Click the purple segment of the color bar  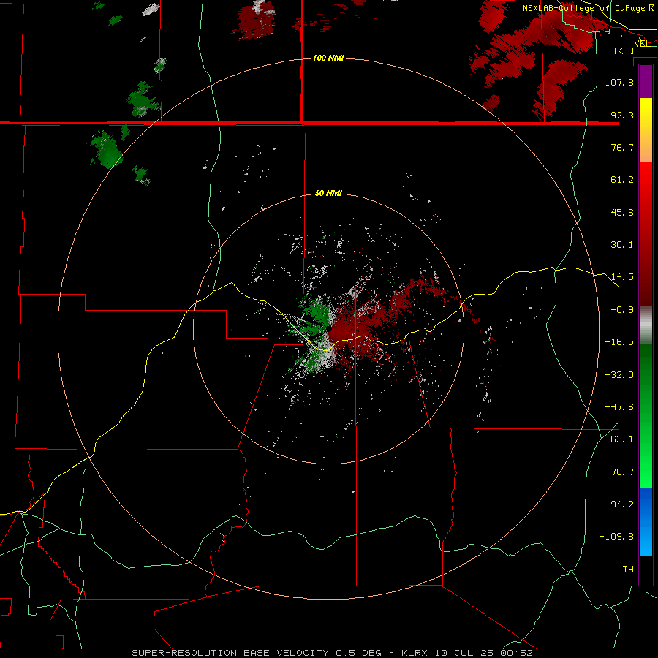pos(646,81)
